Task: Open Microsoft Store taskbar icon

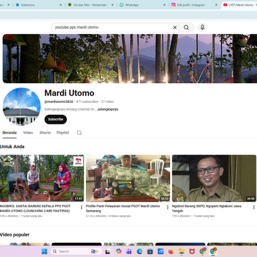Action: click(x=150, y=251)
